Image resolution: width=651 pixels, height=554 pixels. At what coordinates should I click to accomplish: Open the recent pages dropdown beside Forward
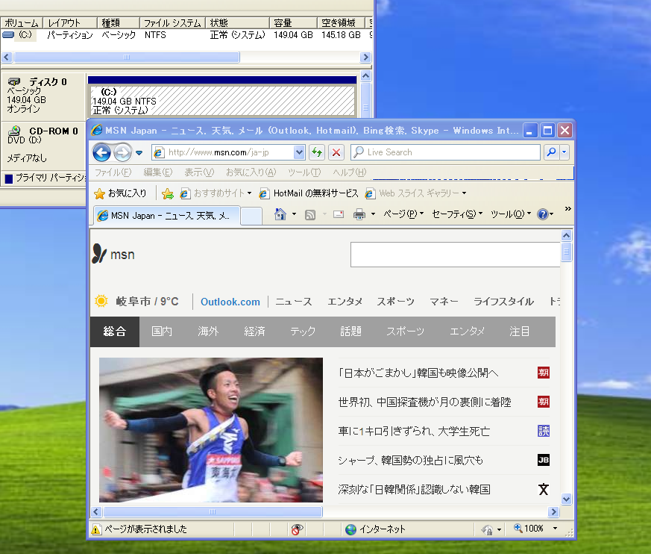(139, 153)
